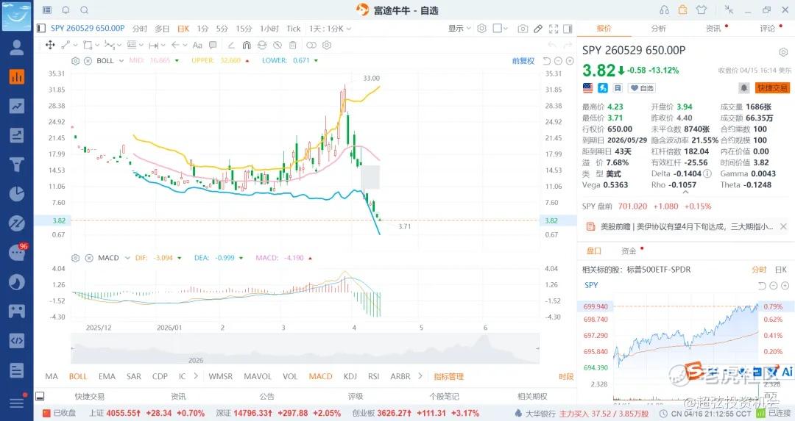The height and width of the screenshot is (421, 795).
Task: Close the 美股前瞻 news banner
Action: pyautogui.click(x=783, y=227)
